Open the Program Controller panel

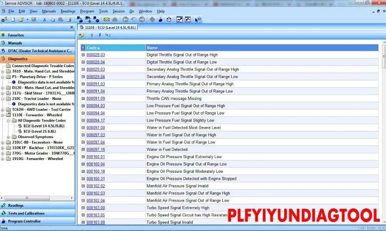[x=24, y=221]
